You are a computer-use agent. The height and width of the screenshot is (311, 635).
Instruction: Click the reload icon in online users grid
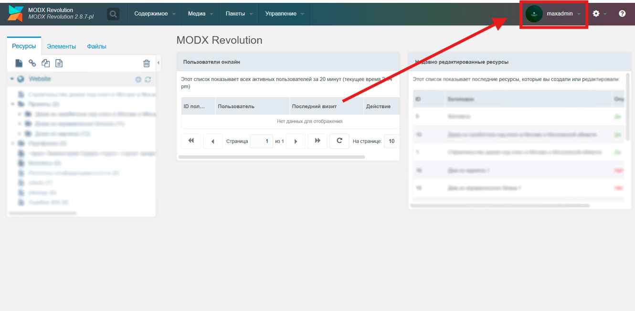339,141
